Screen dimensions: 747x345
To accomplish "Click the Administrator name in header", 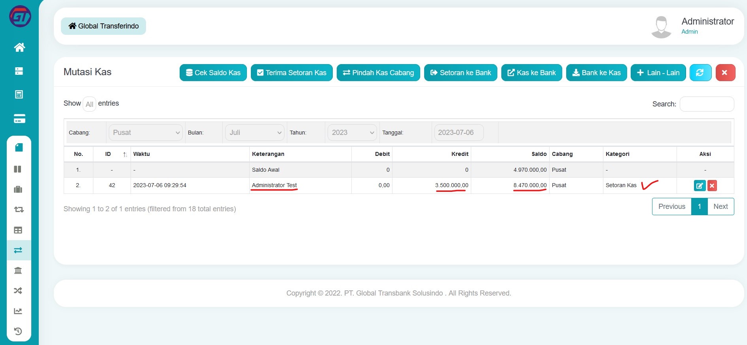I will coord(707,21).
